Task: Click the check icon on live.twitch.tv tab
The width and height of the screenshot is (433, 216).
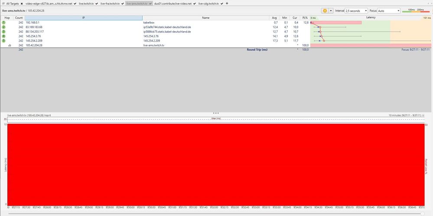Action: tap(96, 3)
